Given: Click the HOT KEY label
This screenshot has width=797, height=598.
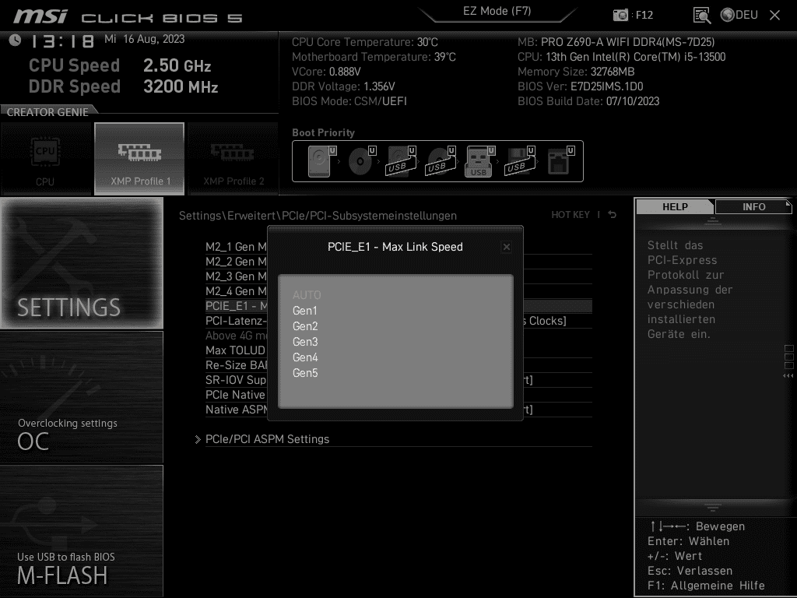Looking at the screenshot, I should click(x=571, y=215).
